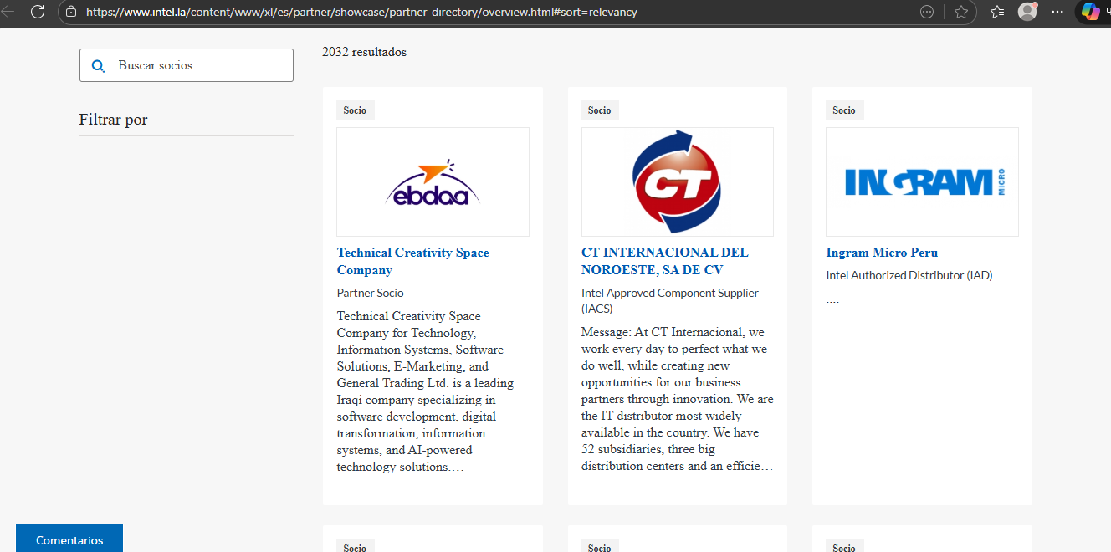Open the favorites list icon

click(x=997, y=12)
